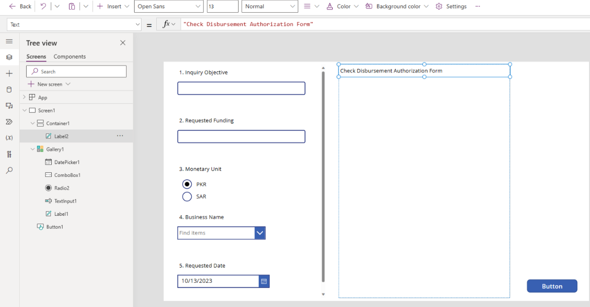The height and width of the screenshot is (307, 590).
Task: Select Button1 in the tree
Action: pos(55,227)
